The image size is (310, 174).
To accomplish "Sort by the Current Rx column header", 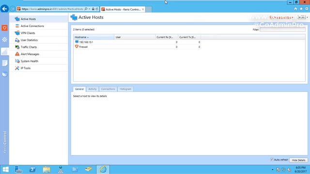I will click(x=167, y=37).
